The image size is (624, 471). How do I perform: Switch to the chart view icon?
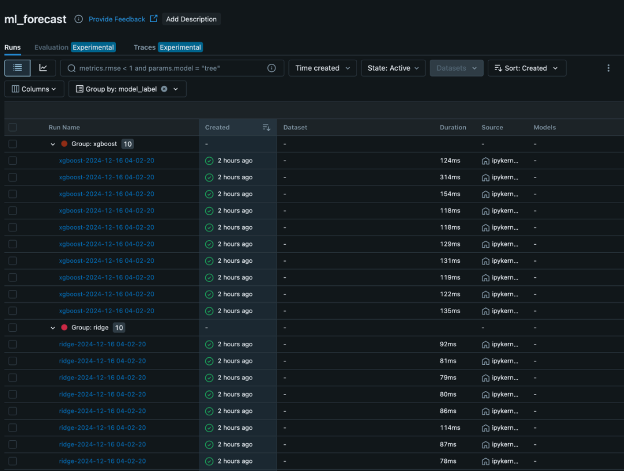point(43,68)
